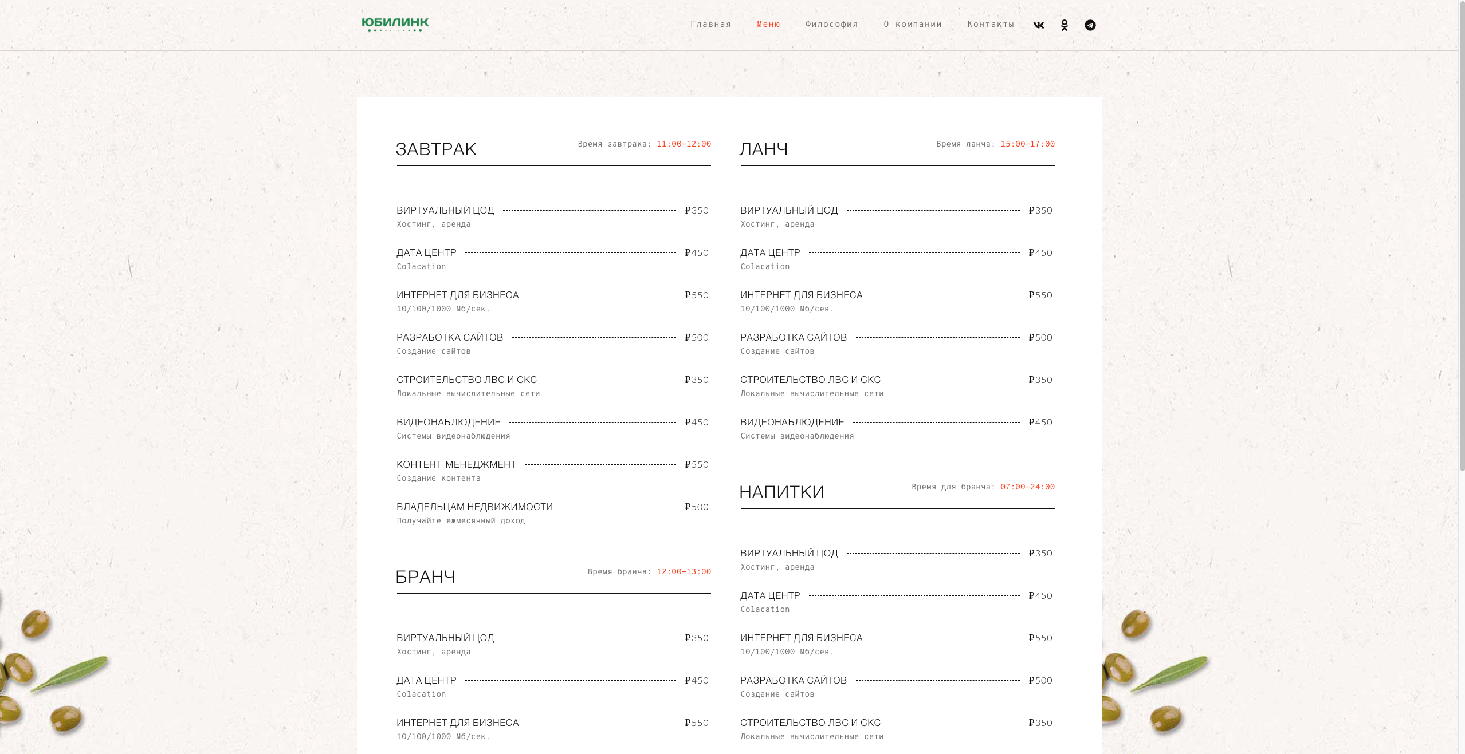
Task: Click the Ланч section heading
Action: pyautogui.click(x=763, y=149)
